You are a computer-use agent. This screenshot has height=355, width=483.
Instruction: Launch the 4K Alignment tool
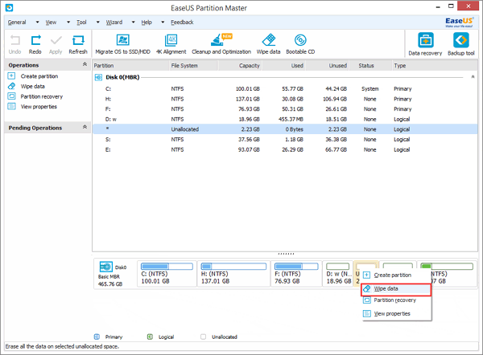pyautogui.click(x=171, y=44)
